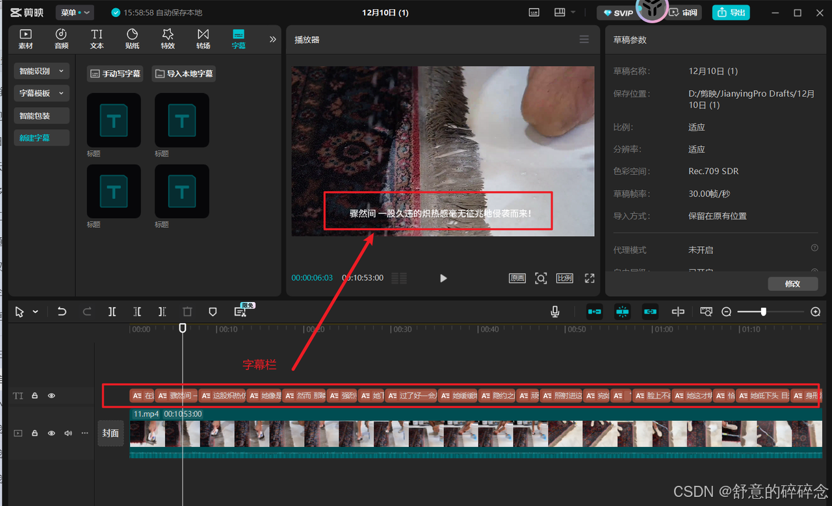The width and height of the screenshot is (832, 506).
Task: Click the preview focus capture icon
Action: tap(541, 278)
